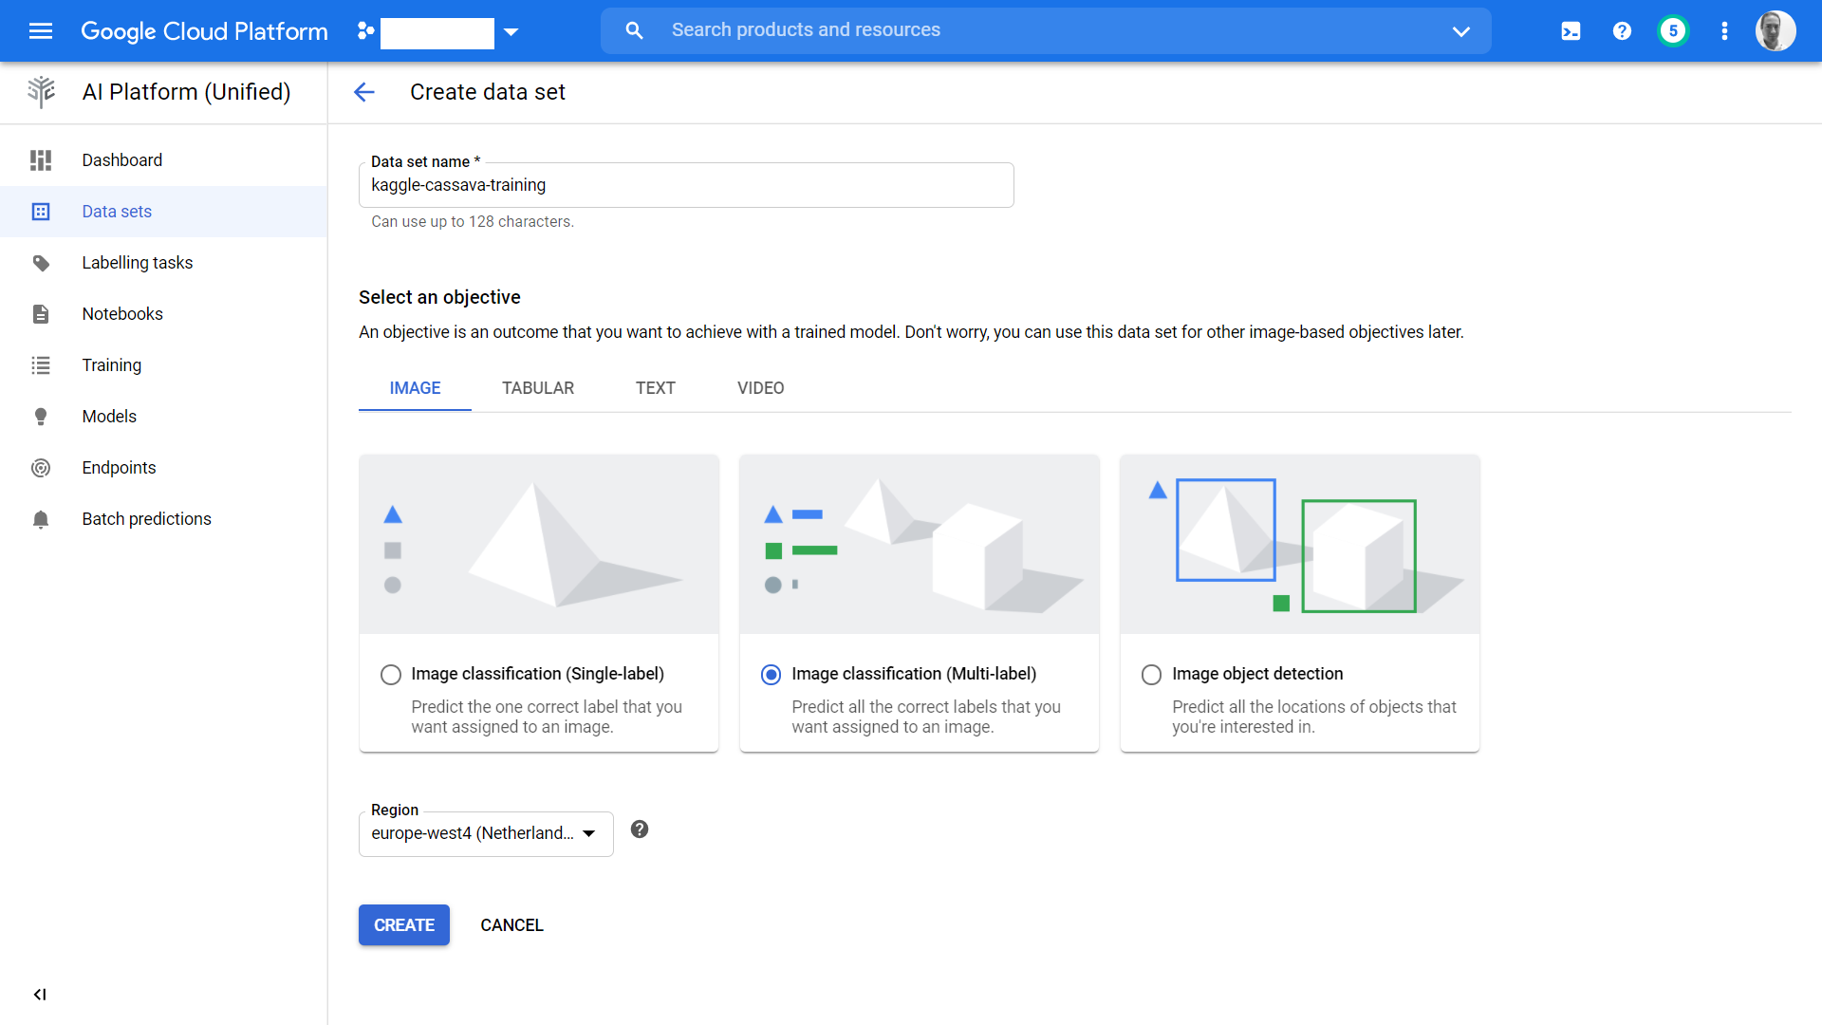
Task: Switch to the TABULAR tab
Action: pos(537,388)
